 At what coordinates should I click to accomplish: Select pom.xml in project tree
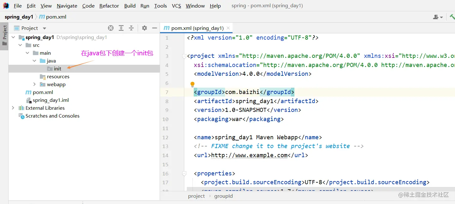click(43, 92)
